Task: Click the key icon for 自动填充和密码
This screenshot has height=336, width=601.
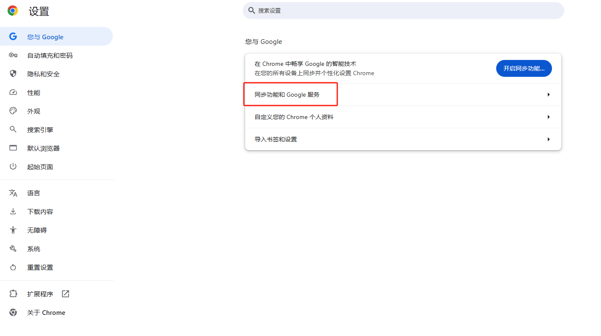Action: click(x=13, y=55)
